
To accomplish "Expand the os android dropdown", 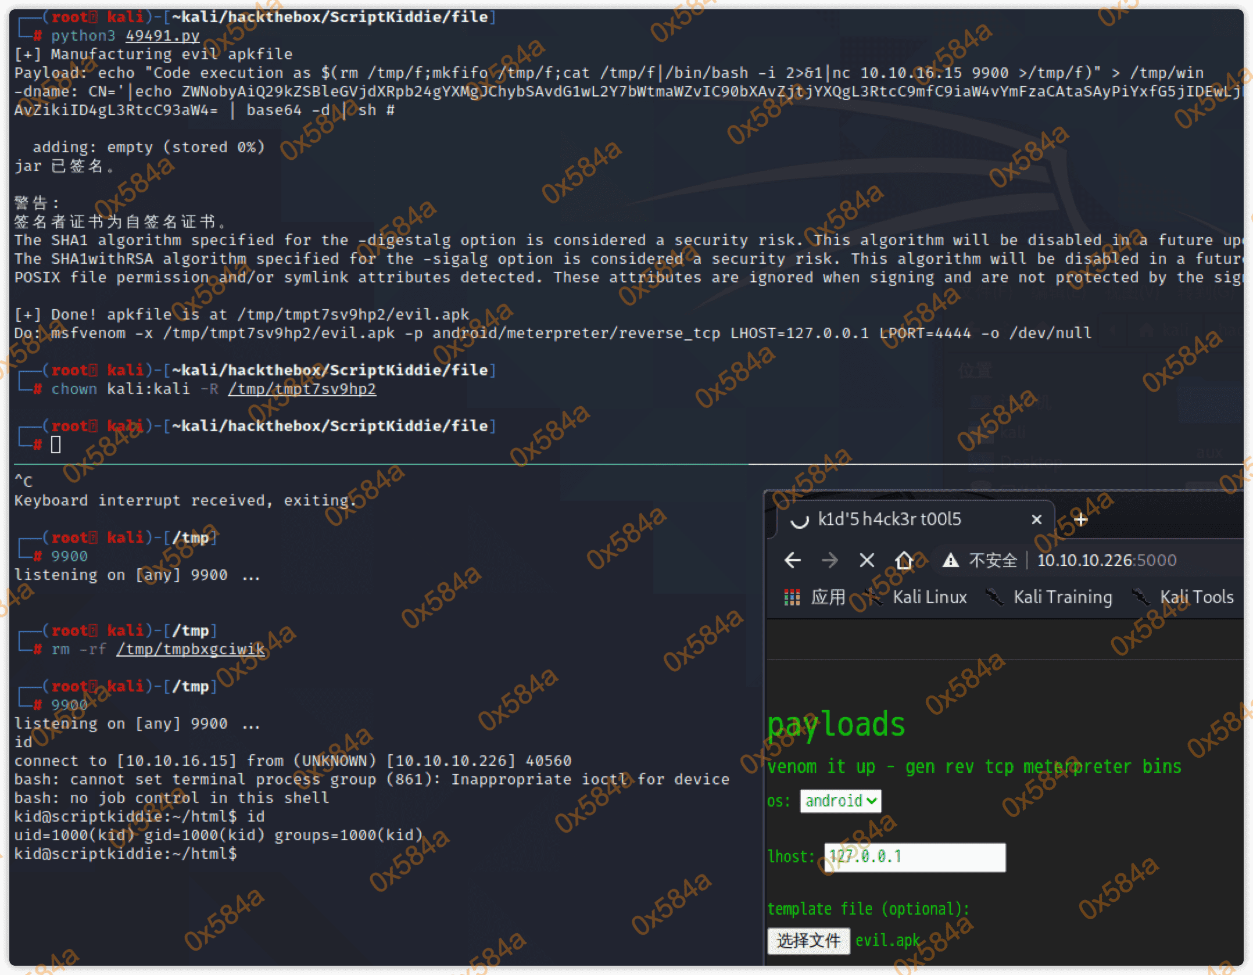I will (840, 801).
